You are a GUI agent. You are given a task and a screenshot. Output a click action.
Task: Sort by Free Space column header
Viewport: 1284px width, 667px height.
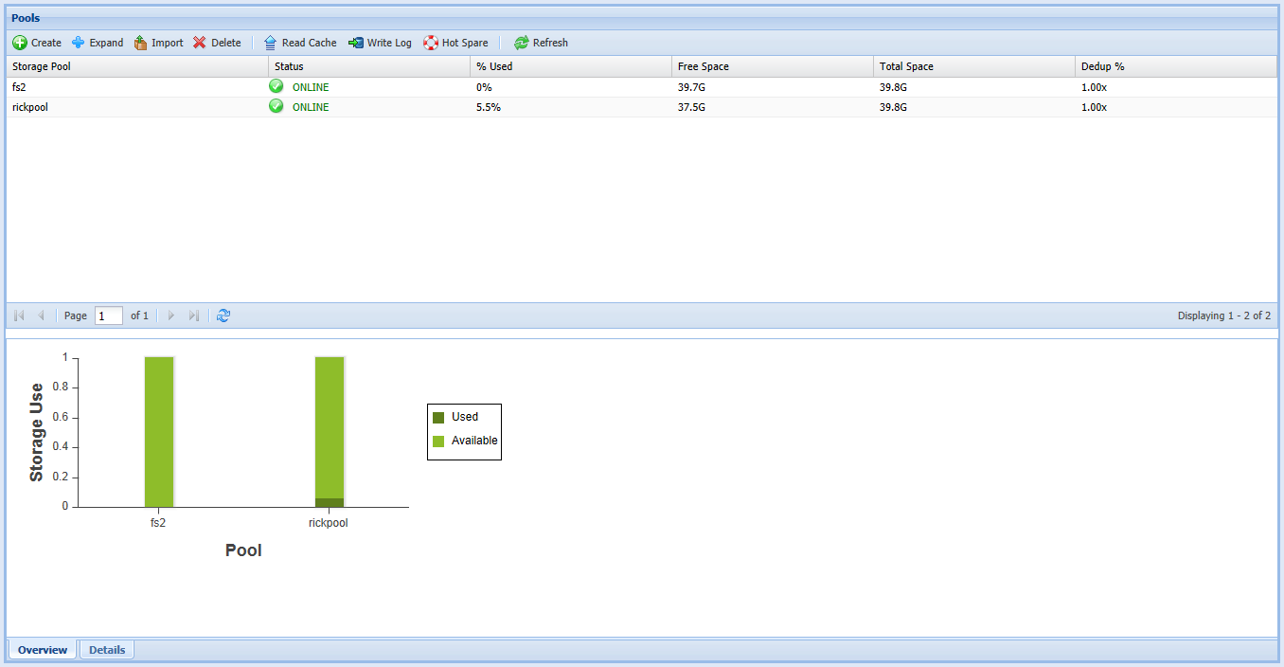point(773,66)
